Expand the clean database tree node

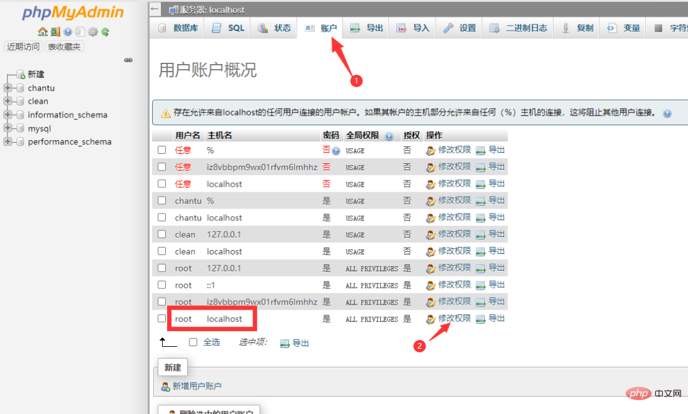point(8,101)
